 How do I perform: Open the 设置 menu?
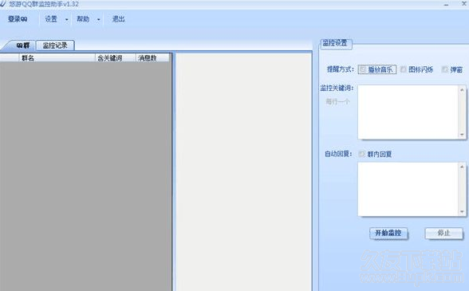pyautogui.click(x=51, y=19)
